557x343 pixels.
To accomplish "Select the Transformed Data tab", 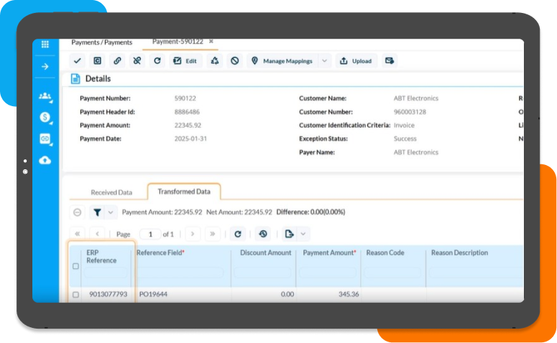I will (184, 192).
